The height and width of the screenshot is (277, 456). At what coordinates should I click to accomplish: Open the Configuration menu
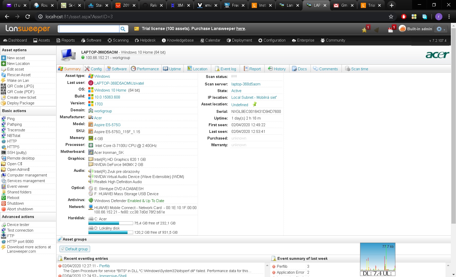pyautogui.click(x=272, y=40)
